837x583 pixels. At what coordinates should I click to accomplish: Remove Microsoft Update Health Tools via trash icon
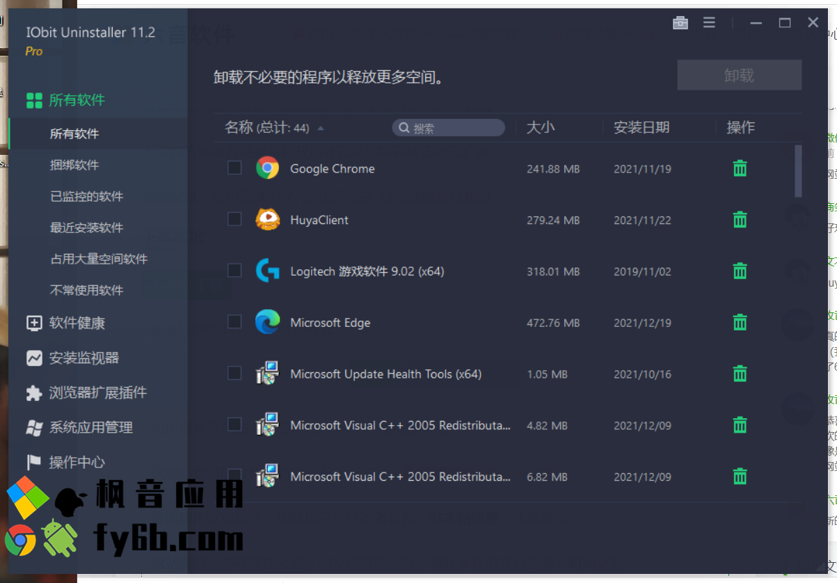pyautogui.click(x=740, y=374)
